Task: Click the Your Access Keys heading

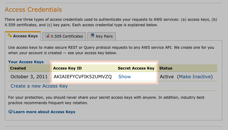Action: coord(26,62)
